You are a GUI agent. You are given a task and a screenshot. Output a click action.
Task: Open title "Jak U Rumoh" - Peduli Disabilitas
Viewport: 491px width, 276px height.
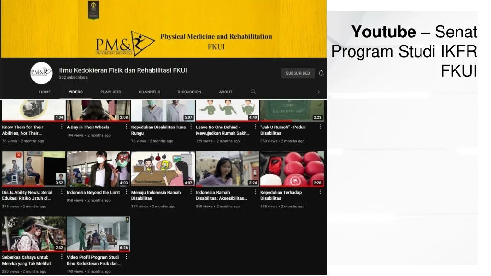pos(283,130)
